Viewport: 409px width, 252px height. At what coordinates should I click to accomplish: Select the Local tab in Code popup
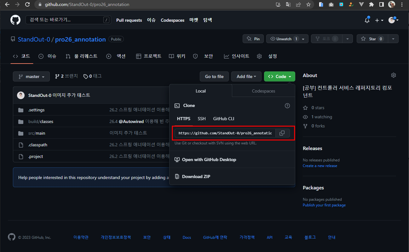click(x=201, y=91)
